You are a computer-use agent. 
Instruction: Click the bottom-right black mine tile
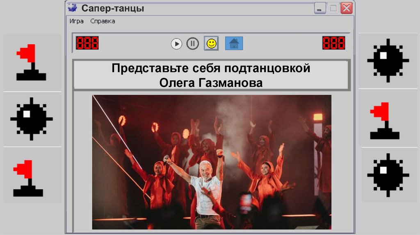[x=389, y=175]
